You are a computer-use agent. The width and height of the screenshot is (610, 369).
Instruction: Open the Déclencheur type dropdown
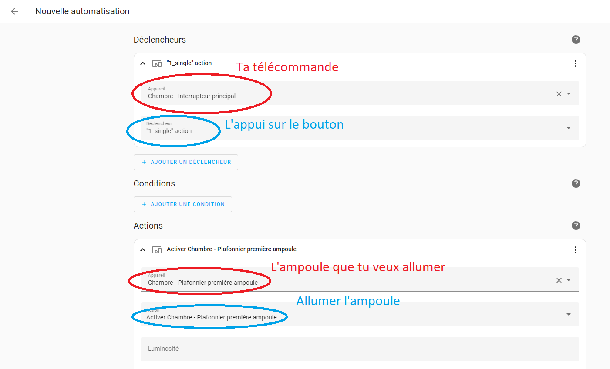coord(360,128)
